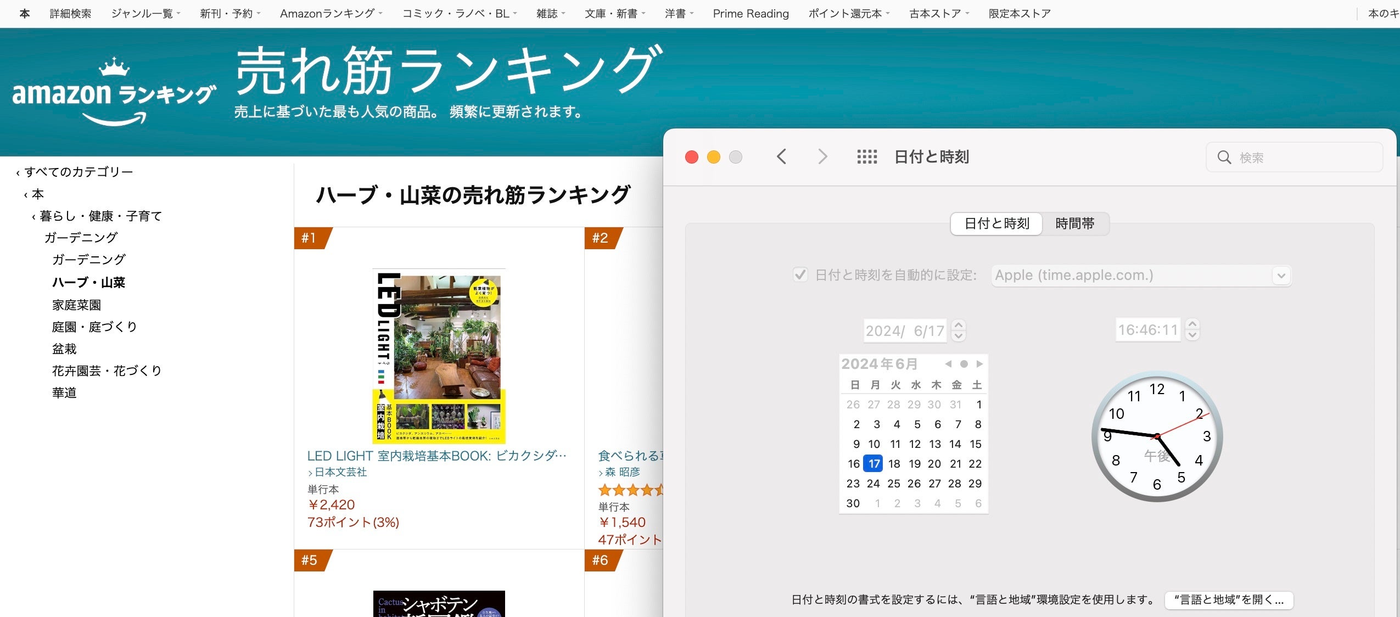Click the magnifier icon in 検索 field

point(1224,158)
